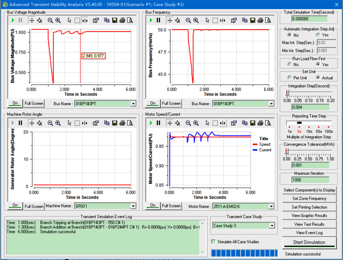Click Integration Step value field 0.004
Viewport: 343px width, 260px height.
point(310,107)
